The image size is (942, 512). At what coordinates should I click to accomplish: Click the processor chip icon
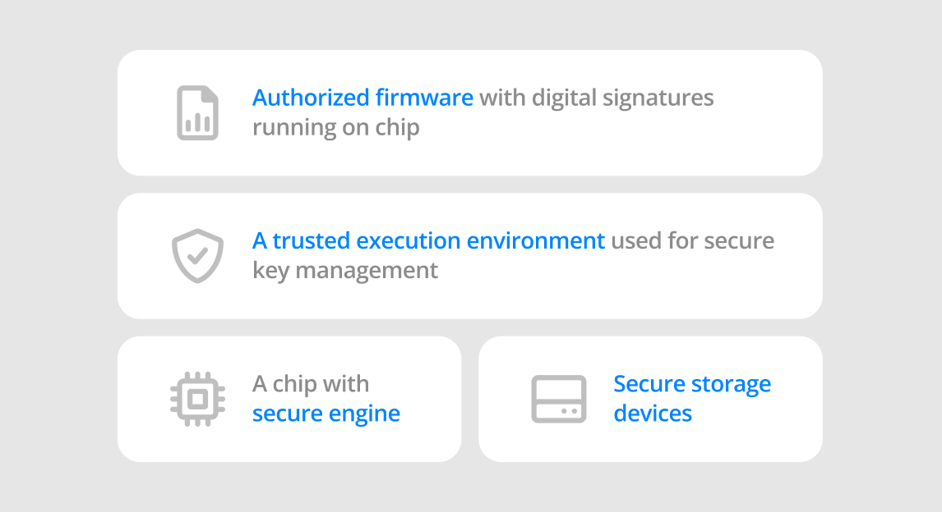coord(197,399)
